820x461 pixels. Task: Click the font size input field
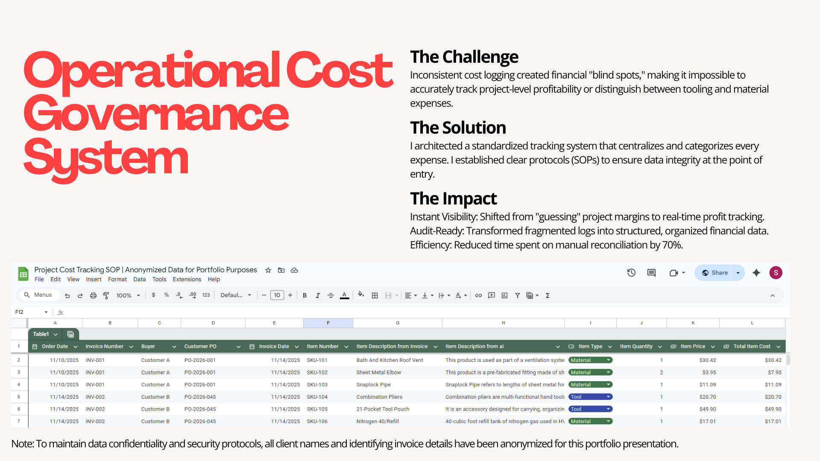point(277,295)
